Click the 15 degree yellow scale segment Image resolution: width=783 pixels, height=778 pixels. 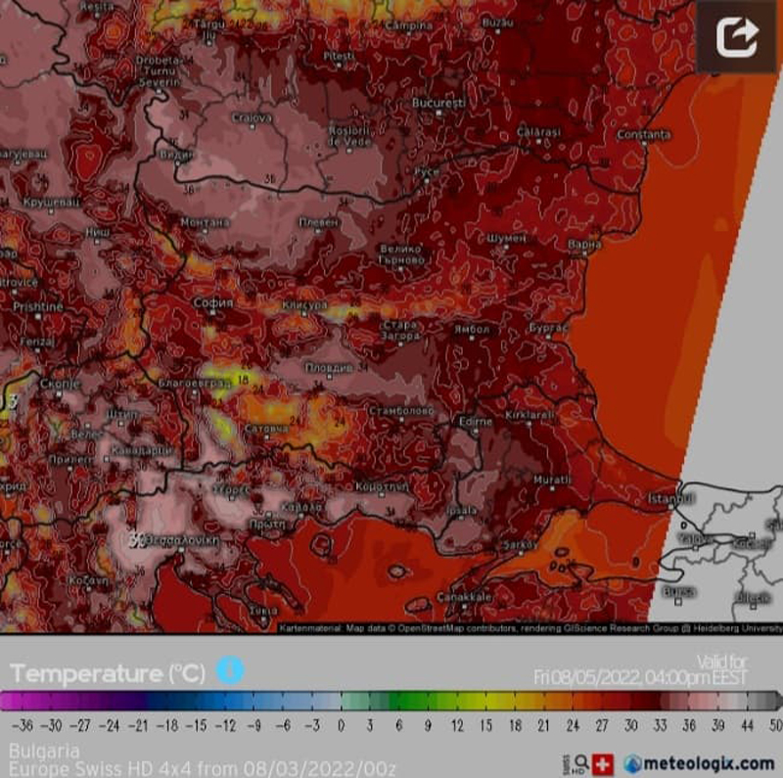coord(486,702)
